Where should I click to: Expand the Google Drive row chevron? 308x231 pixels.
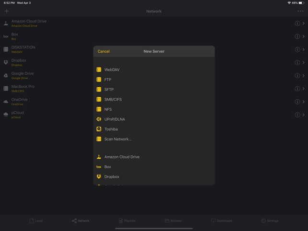click(x=304, y=76)
